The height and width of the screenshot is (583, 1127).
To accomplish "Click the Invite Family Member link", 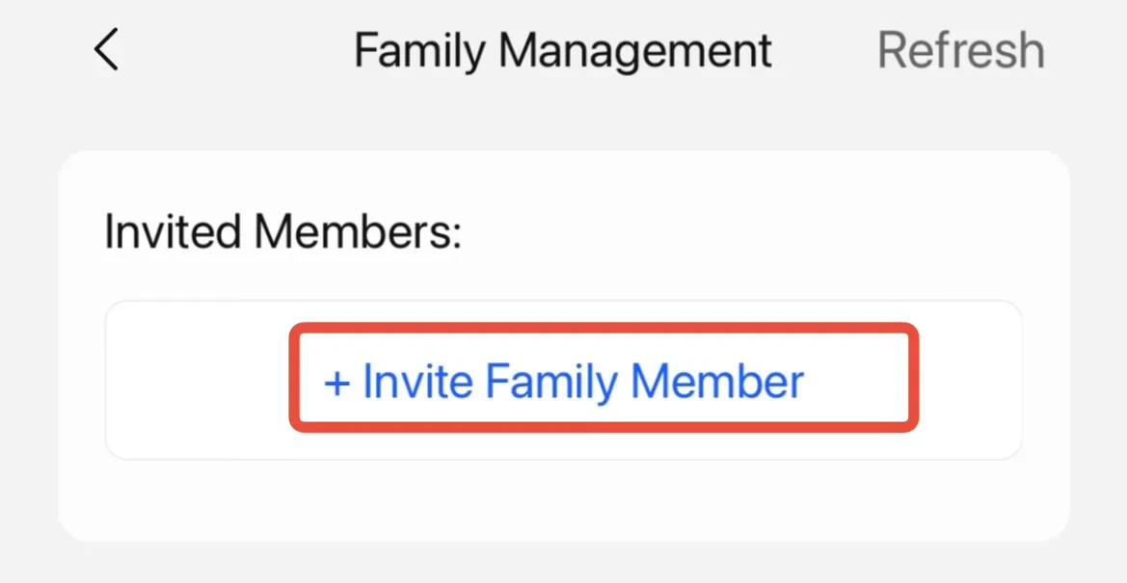I will coord(564,382).
